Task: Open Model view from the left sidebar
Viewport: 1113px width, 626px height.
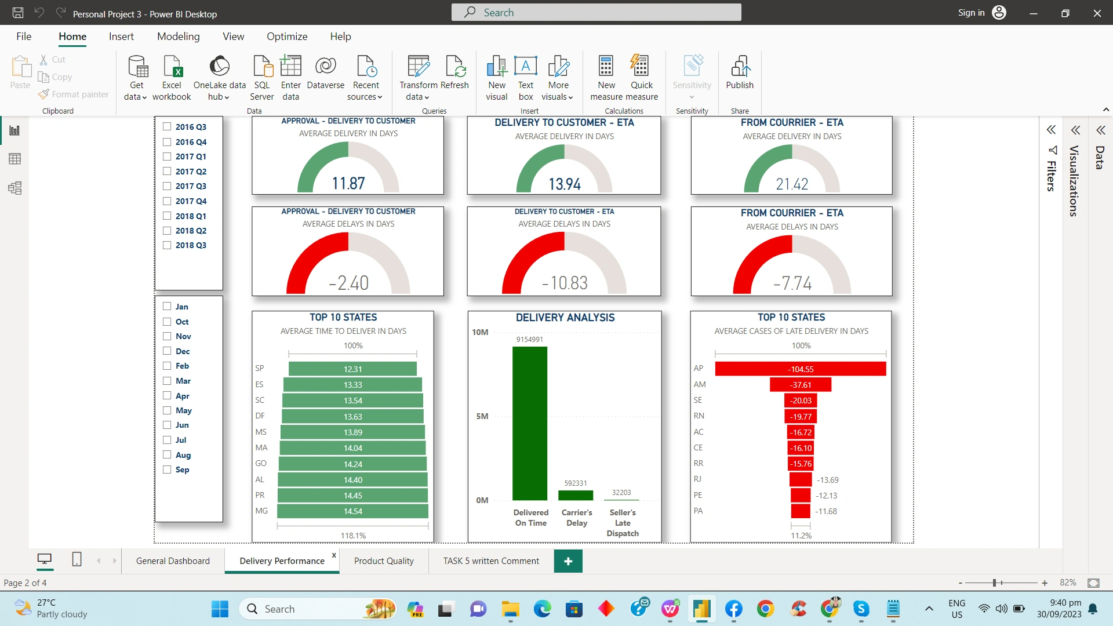Action: (x=14, y=188)
